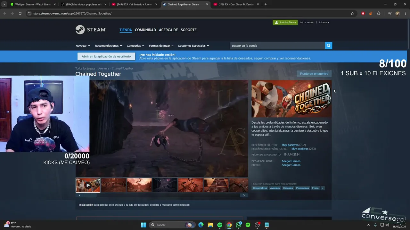Click Instalar Steam button

tap(285, 22)
